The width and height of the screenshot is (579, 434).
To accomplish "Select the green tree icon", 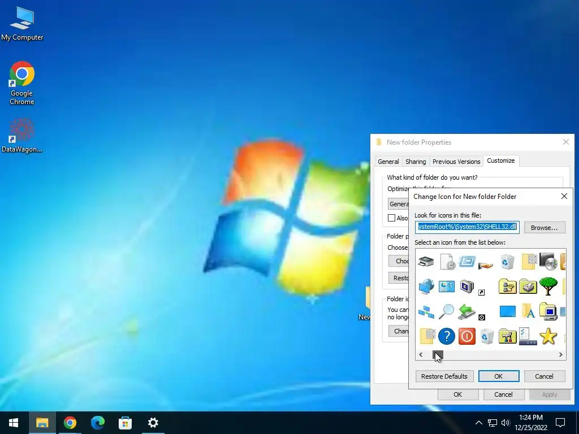I will [548, 287].
